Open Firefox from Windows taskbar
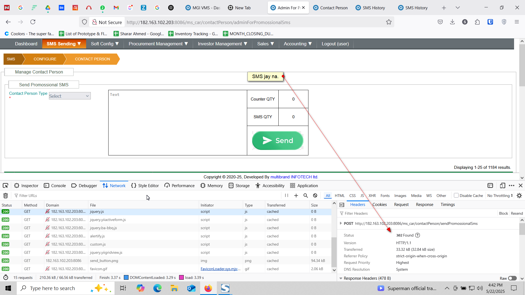Viewport: 525px width, 295px height. [208, 288]
